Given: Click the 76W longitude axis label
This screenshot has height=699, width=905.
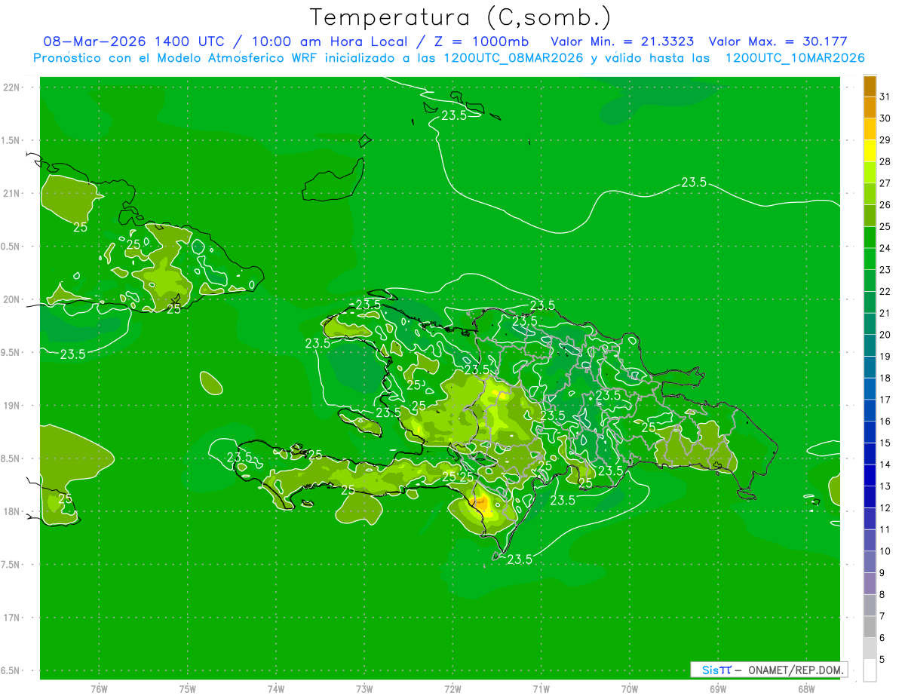Looking at the screenshot, I should 99,689.
